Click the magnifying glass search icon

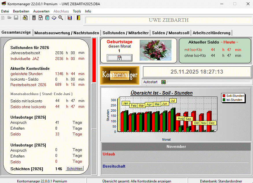61,18
